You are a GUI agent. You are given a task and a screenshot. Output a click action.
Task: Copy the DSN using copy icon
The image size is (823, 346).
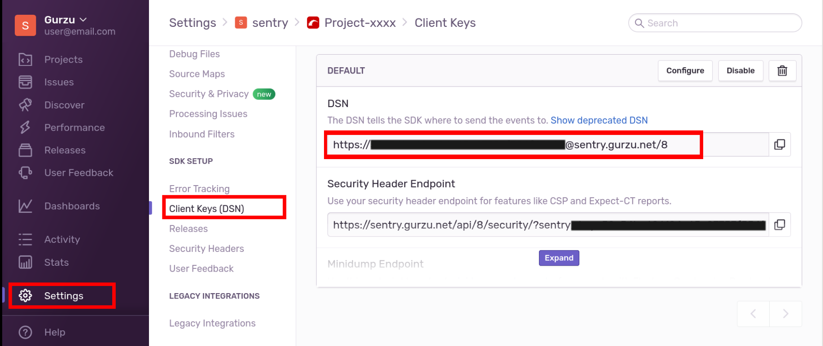779,145
